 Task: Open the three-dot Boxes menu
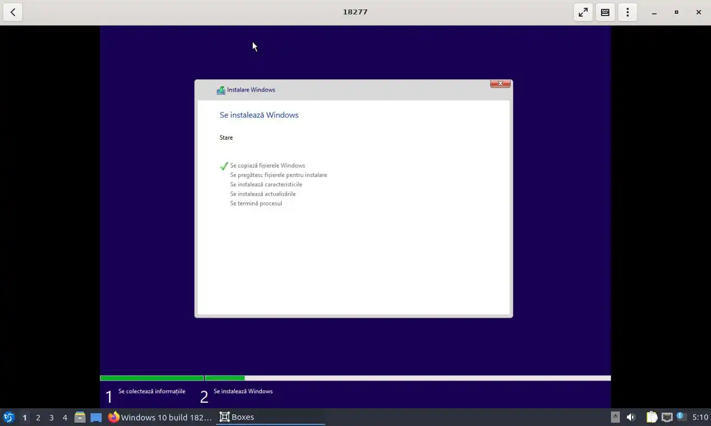(x=628, y=12)
